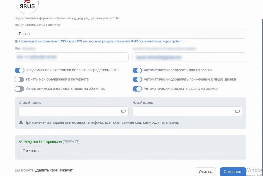Toggle Автоматически добавлять примечание к лиду
Image resolution: width=263 pixels, height=176 pixels.
tap(137, 80)
